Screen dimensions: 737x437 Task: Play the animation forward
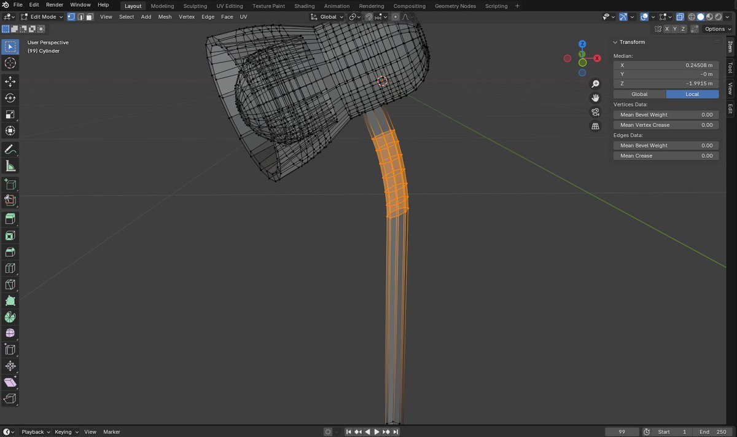376,431
